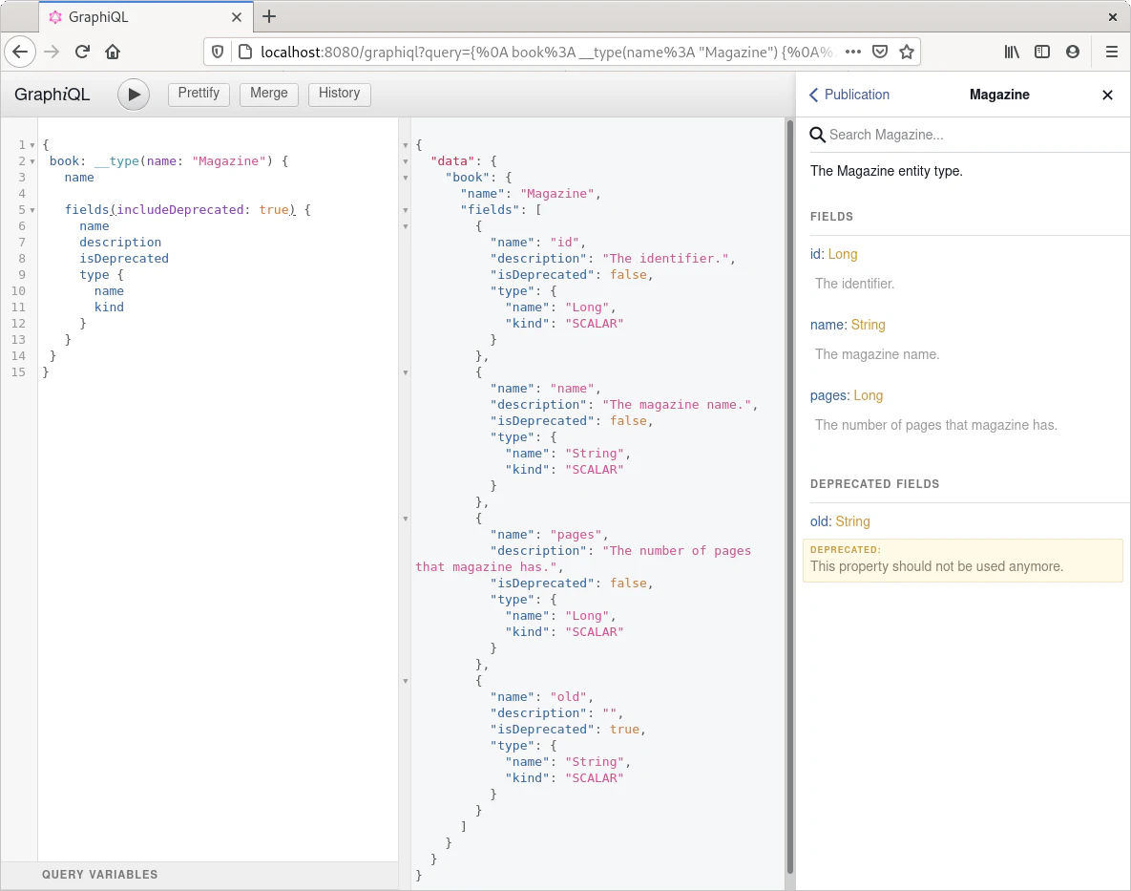Toggle the browser sidebar view icon
The height and width of the screenshot is (891, 1131).
pyautogui.click(x=1042, y=52)
